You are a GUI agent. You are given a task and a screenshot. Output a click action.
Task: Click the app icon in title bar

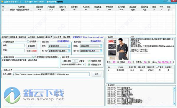point(2,1)
